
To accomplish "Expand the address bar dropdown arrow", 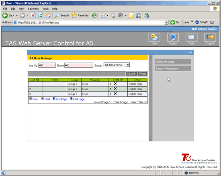I will (x=166, y=22).
